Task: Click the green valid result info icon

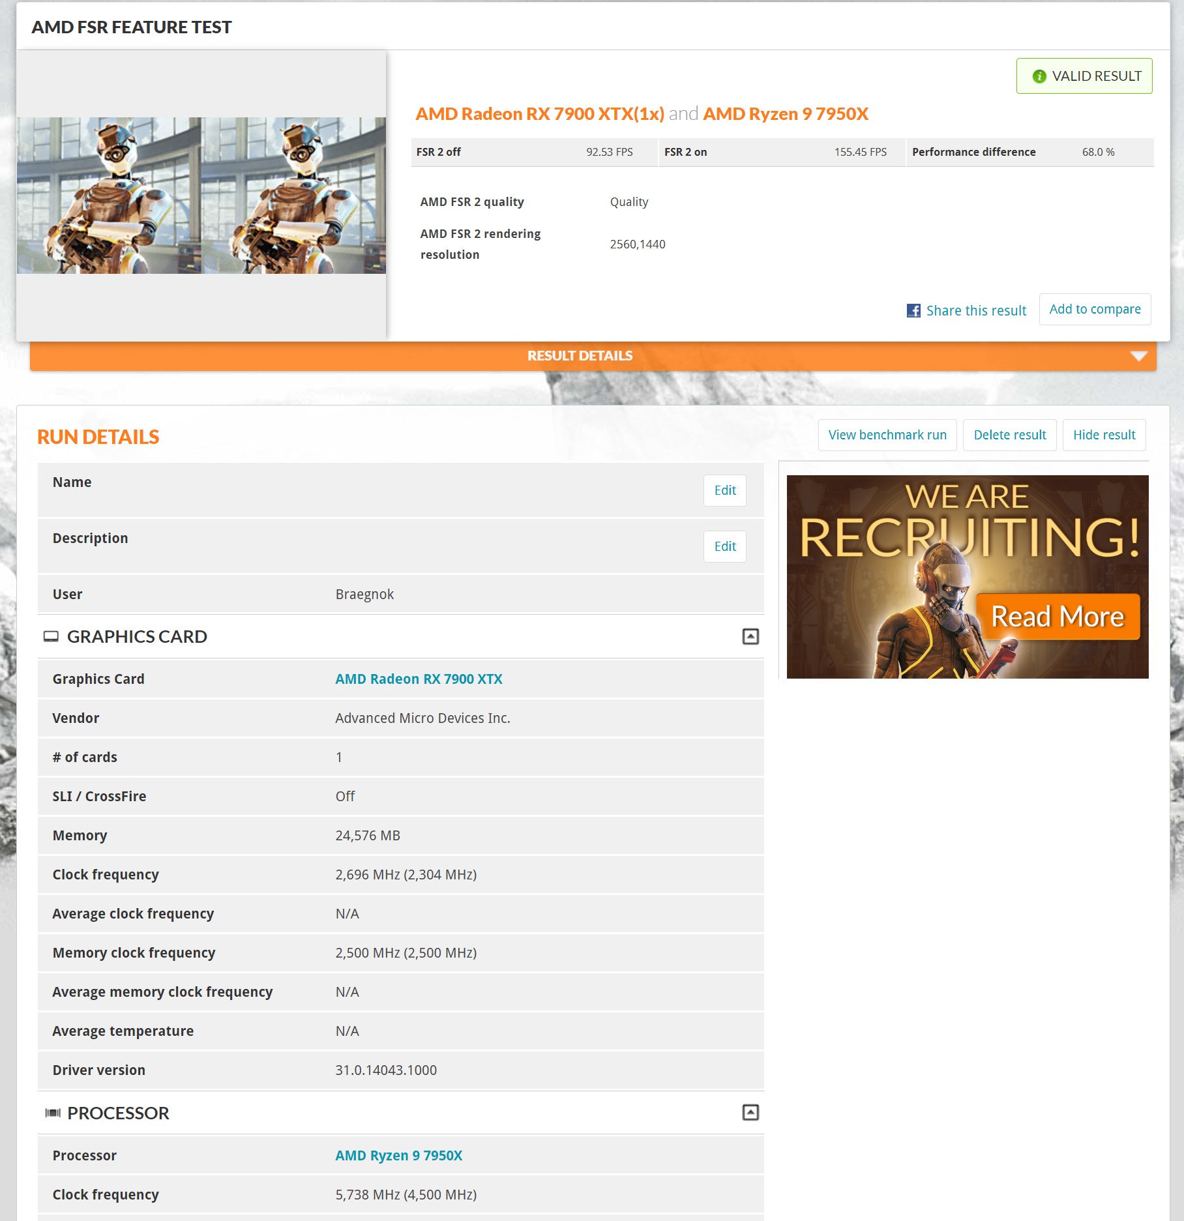Action: pos(1039,76)
